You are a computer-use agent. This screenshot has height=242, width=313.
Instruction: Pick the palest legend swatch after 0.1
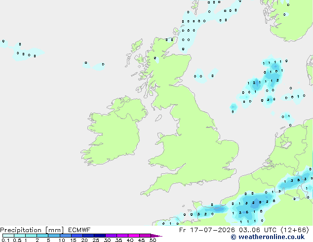(x=8, y=236)
